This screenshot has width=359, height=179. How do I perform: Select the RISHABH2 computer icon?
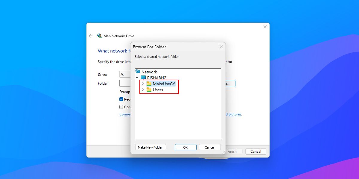[156, 78]
